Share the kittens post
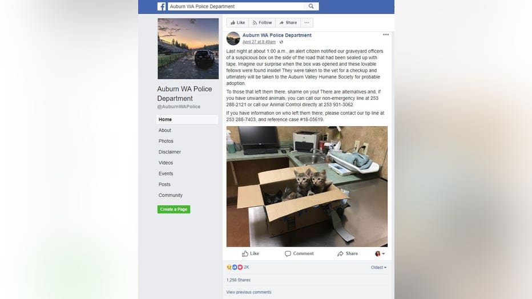The width and height of the screenshot is (532, 299). point(348,253)
